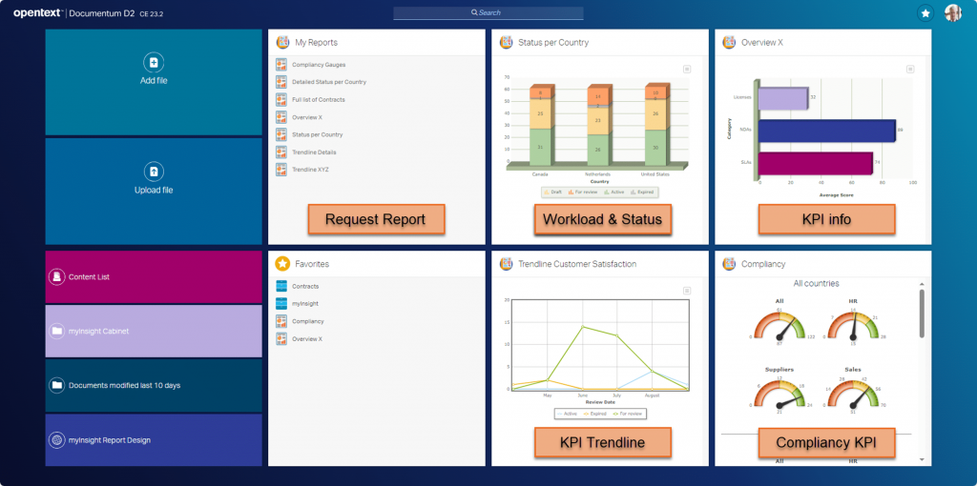Open Overview X from Favorites list
This screenshot has width=977, height=486.
click(x=307, y=339)
